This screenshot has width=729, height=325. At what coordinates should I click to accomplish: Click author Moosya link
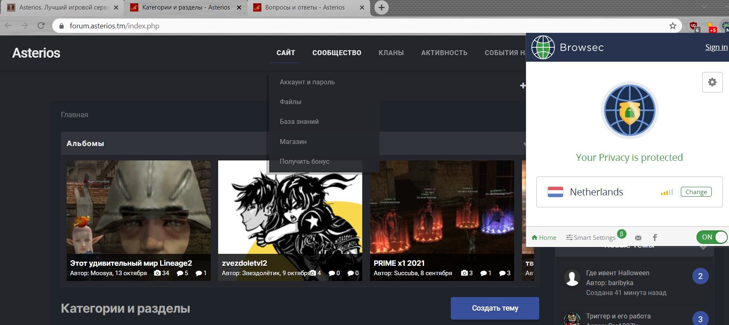pos(101,273)
